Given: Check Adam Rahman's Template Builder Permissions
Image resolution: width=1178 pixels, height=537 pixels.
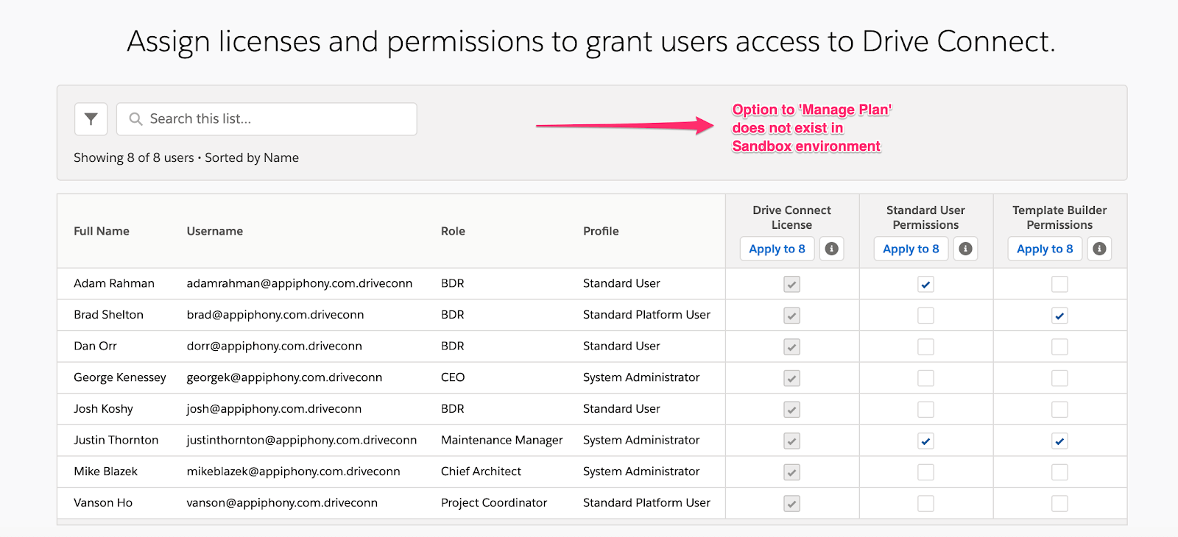Looking at the screenshot, I should click(x=1059, y=284).
